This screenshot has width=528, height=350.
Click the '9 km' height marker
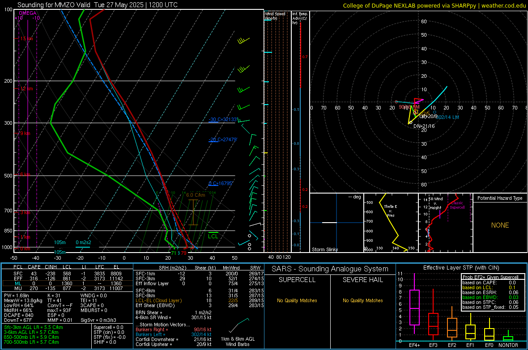25,134
